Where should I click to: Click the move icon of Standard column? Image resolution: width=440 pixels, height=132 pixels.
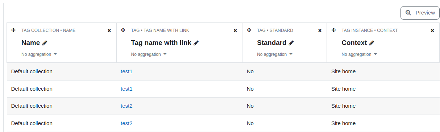[249, 30]
